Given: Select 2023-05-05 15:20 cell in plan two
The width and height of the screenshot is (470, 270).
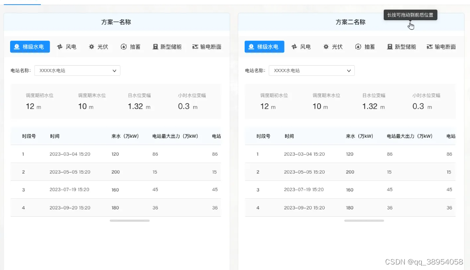Looking at the screenshot, I should click(304, 172).
